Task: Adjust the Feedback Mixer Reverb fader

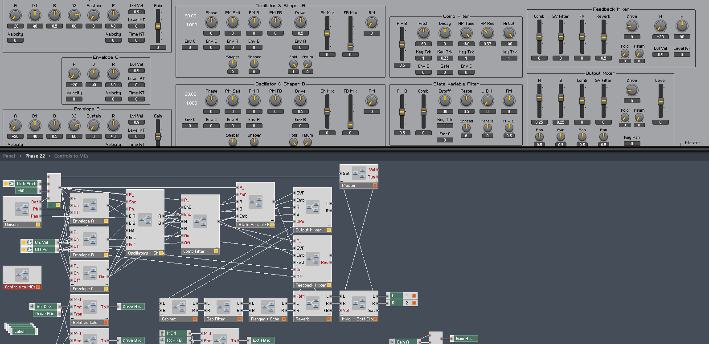Action: point(603,36)
